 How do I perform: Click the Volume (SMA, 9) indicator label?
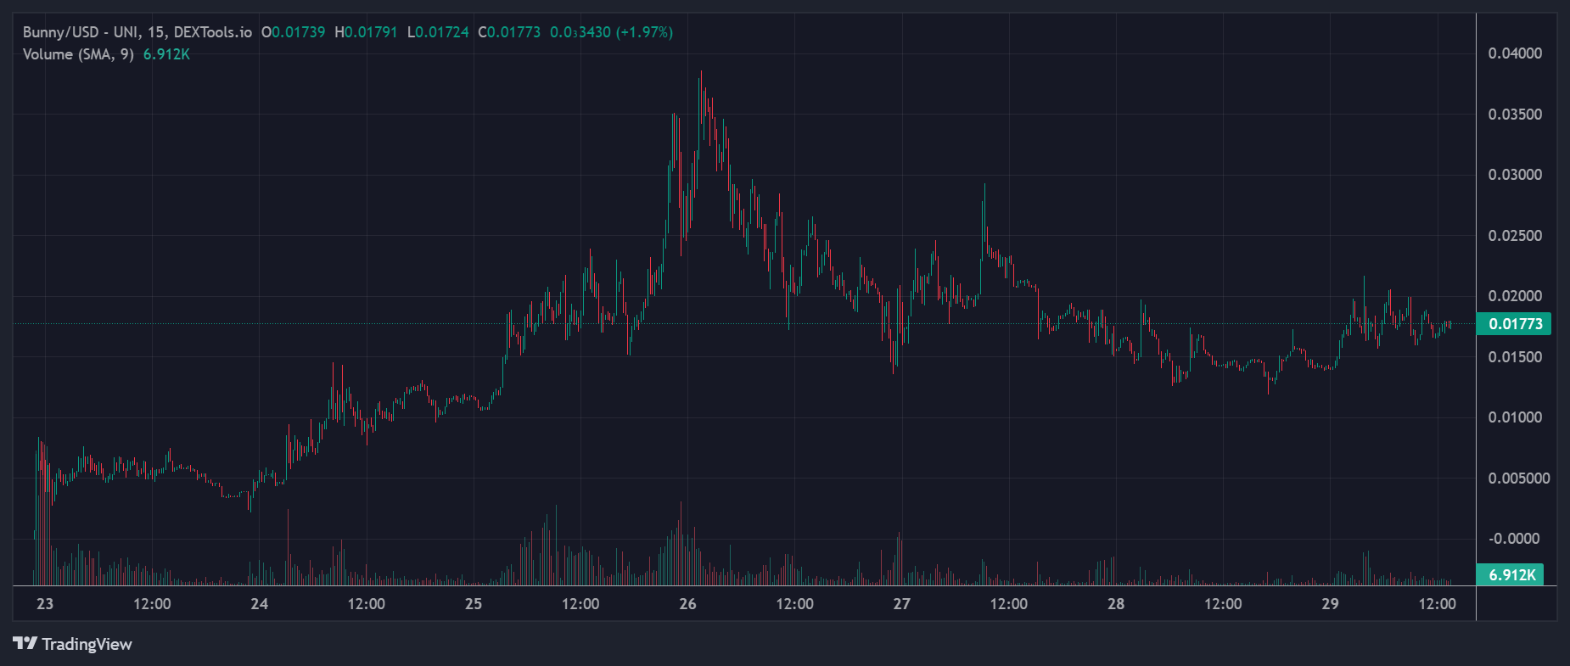click(x=78, y=54)
